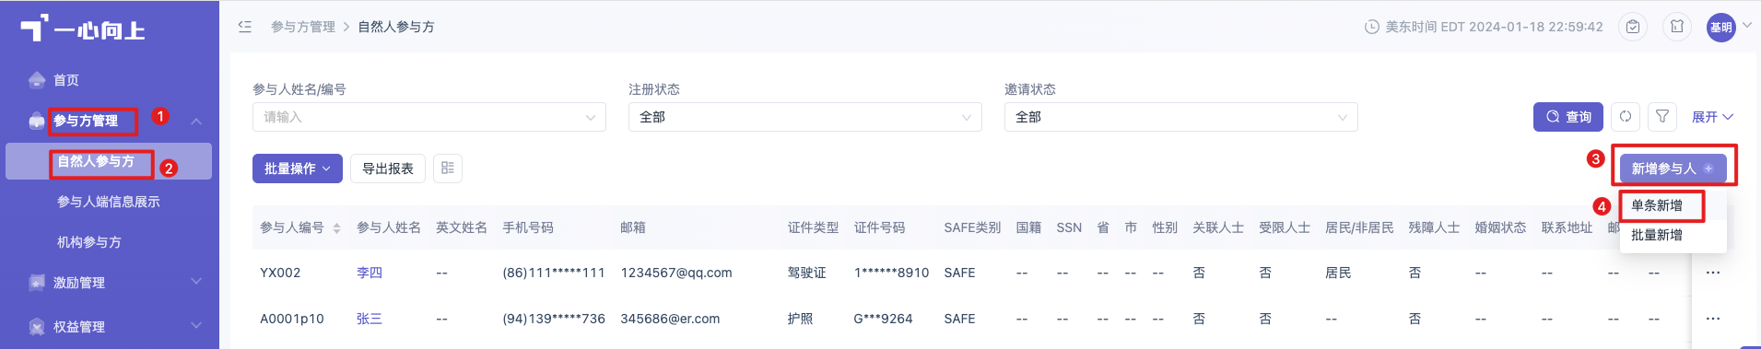The width and height of the screenshot is (1761, 349).
Task: Click the 基明 user avatar
Action: pyautogui.click(x=1721, y=28)
